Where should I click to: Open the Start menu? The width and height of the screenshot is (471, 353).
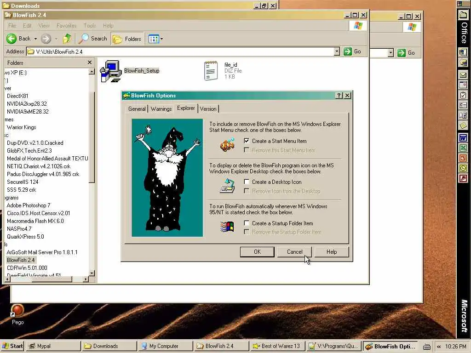(x=12, y=346)
